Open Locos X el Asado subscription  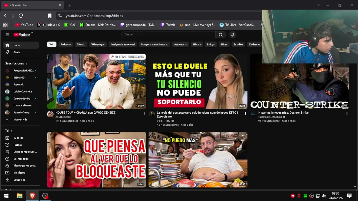(x=21, y=106)
